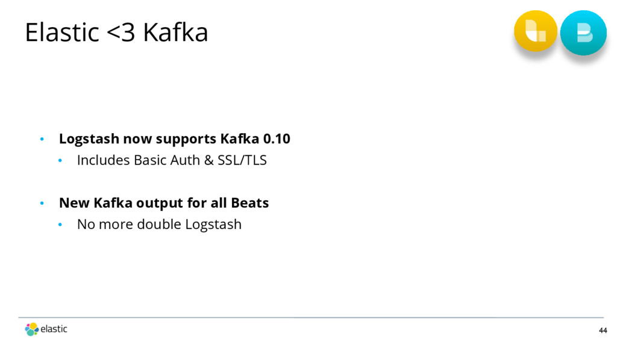The height and width of the screenshot is (347, 617).
Task: Click the slide number 44
Action: tap(603, 331)
